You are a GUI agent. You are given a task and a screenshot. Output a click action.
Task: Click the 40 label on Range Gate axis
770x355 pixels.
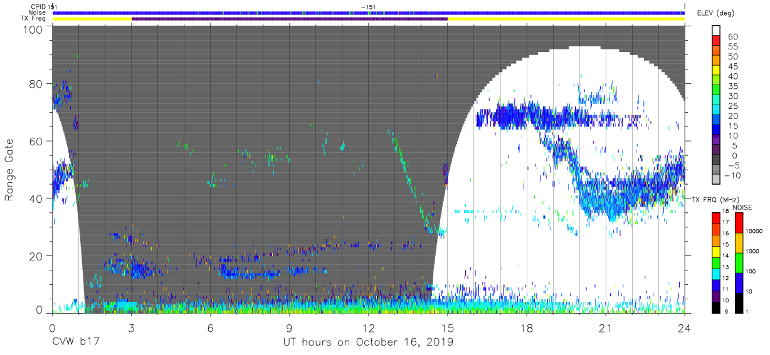click(36, 198)
